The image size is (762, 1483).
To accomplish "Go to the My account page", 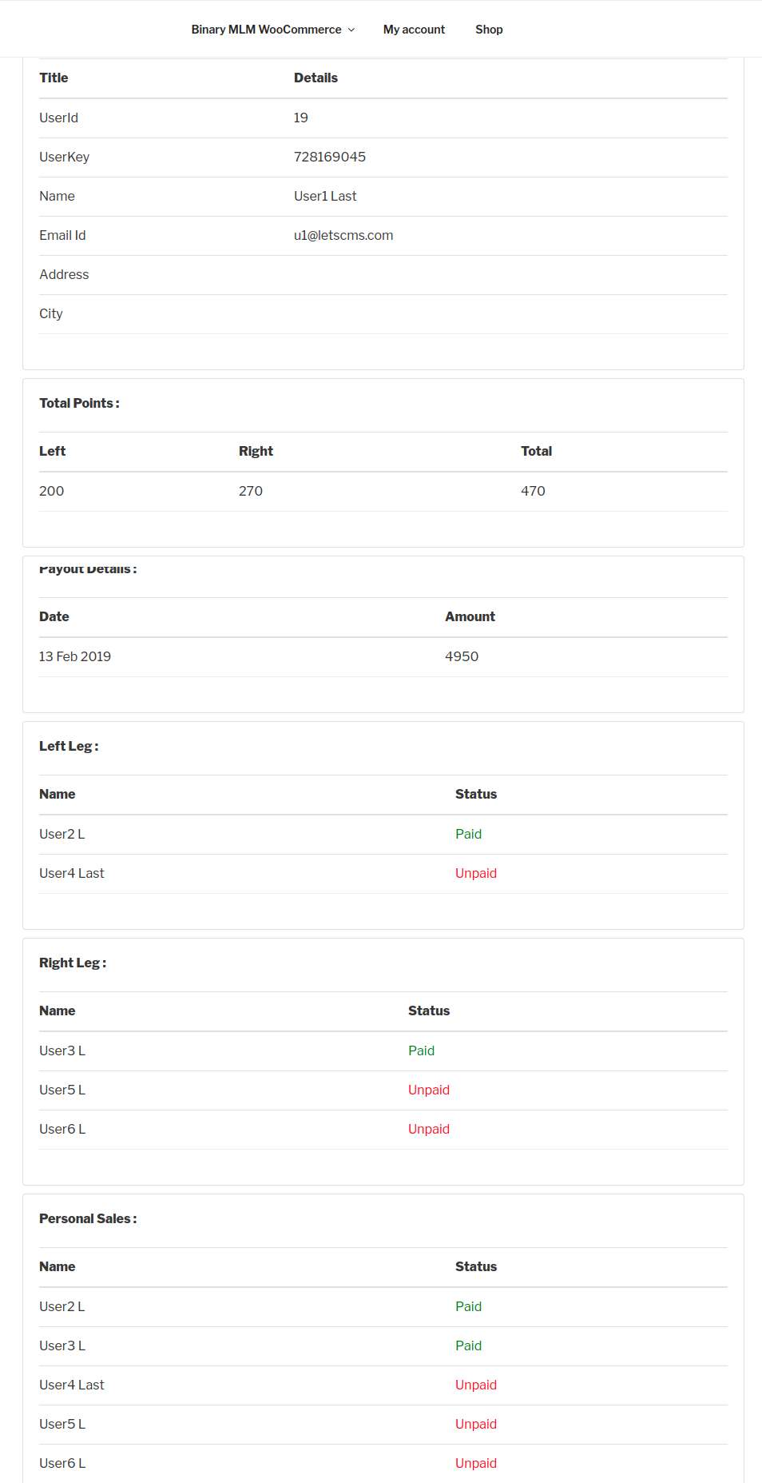I will click(x=414, y=30).
